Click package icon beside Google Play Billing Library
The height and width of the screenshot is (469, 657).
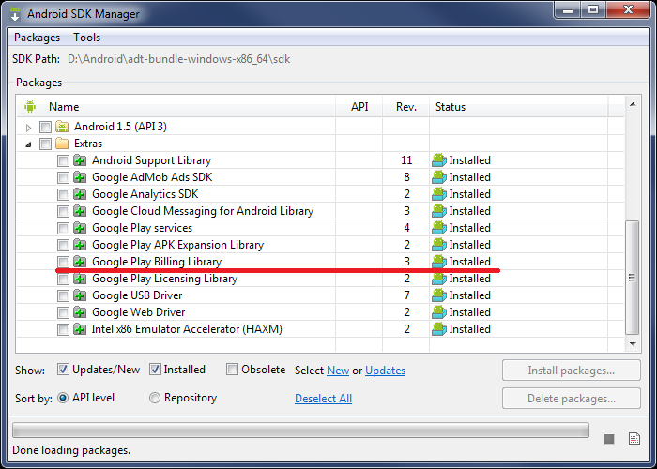pos(80,262)
